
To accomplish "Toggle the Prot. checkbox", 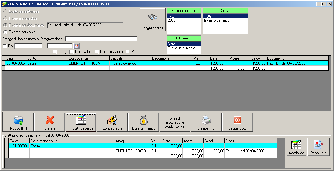I will (x=128, y=52).
